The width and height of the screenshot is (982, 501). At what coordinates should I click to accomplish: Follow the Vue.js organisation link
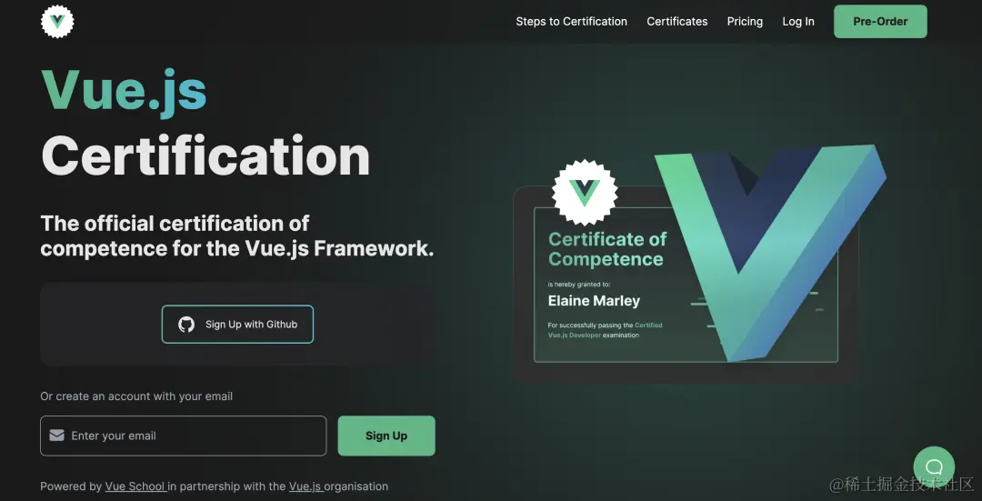306,486
